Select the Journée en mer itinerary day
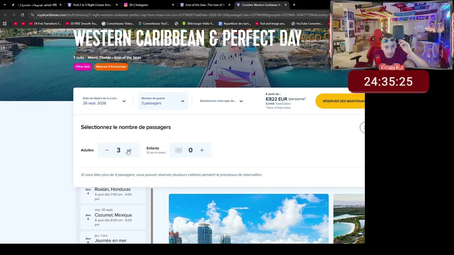454x255 pixels. click(x=113, y=238)
